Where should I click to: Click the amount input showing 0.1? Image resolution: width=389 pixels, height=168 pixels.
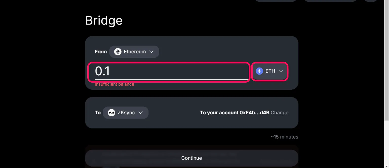168,72
